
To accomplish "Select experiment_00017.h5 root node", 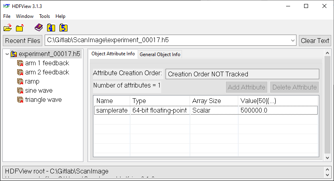I will point(49,54).
